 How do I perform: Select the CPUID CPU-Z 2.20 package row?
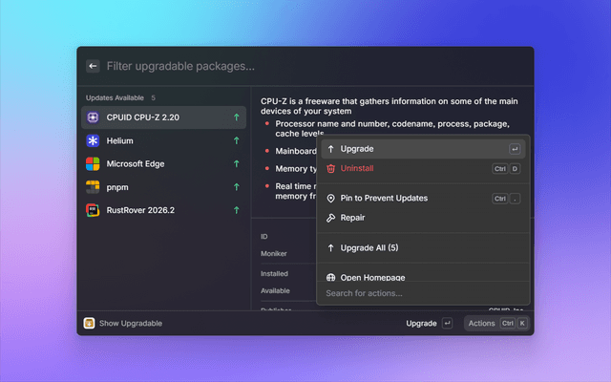163,117
